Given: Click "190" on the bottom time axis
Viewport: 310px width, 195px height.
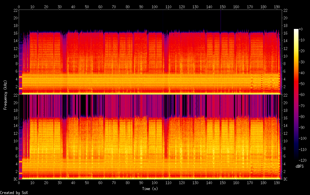Looking at the screenshot, I should [x=277, y=183].
